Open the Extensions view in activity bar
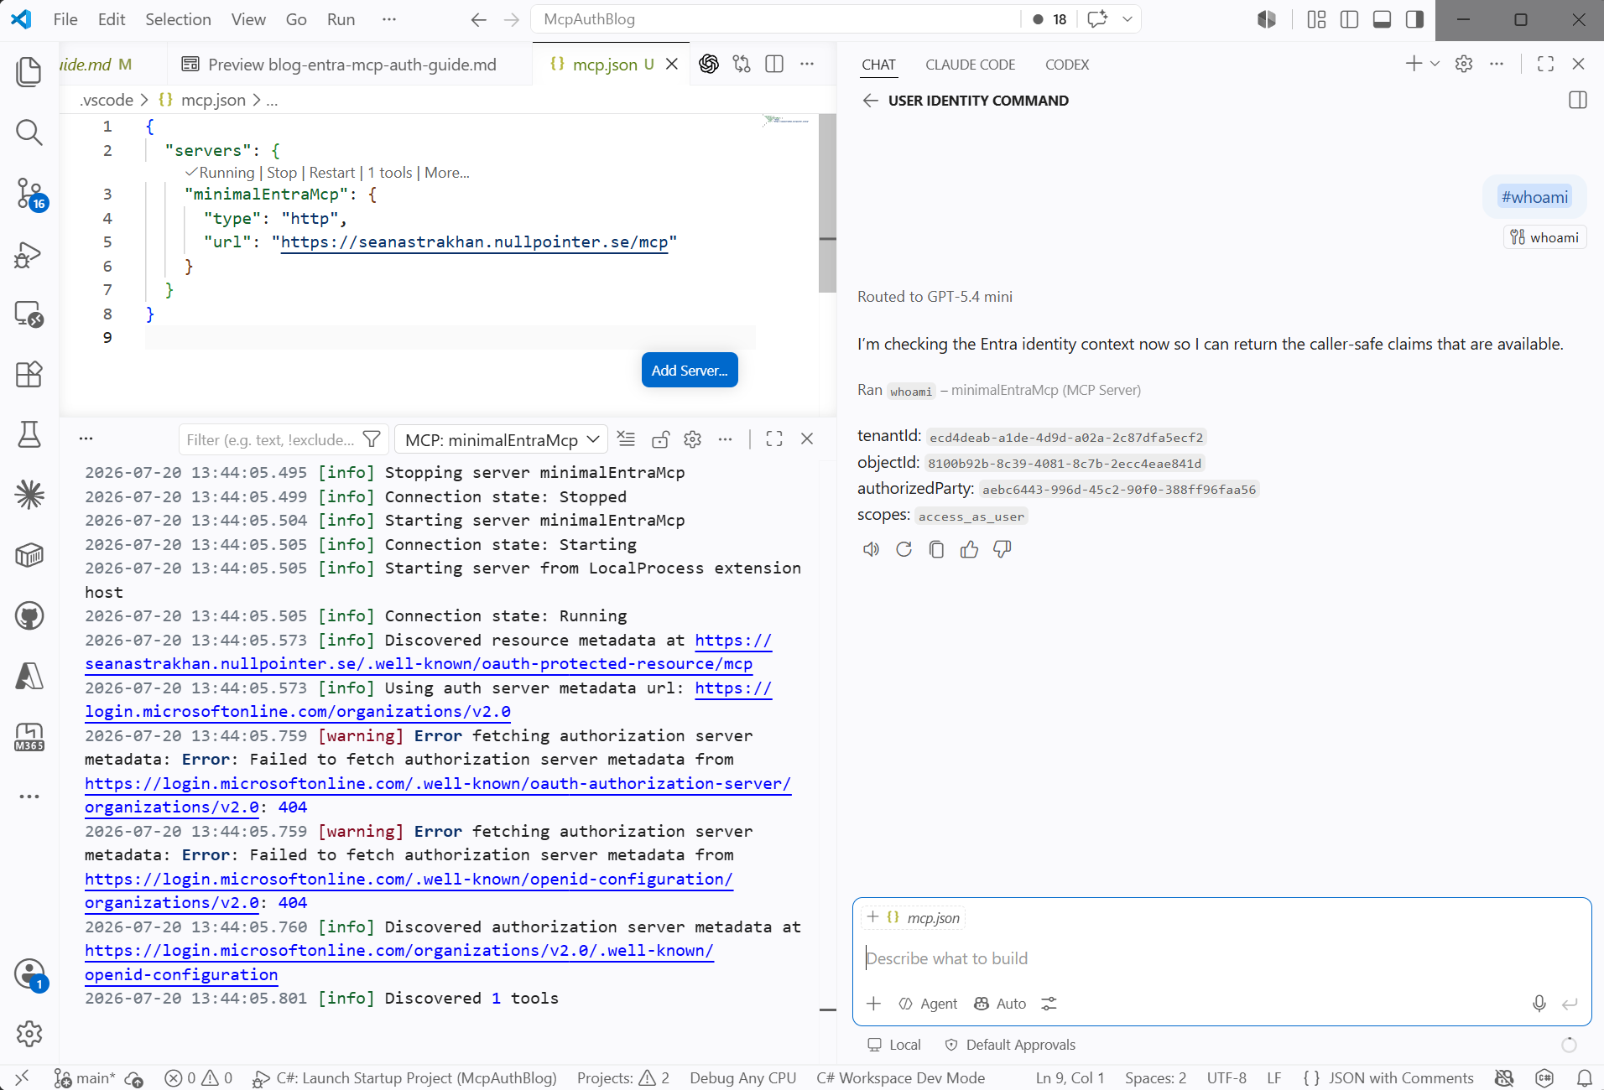This screenshot has width=1604, height=1090. tap(29, 374)
